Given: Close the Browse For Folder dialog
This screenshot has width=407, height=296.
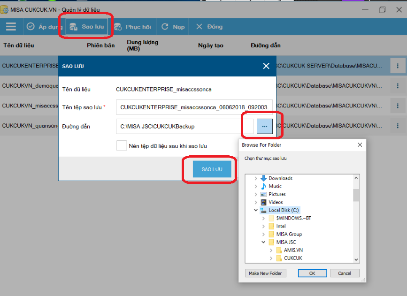Looking at the screenshot, I should pyautogui.click(x=360, y=145).
